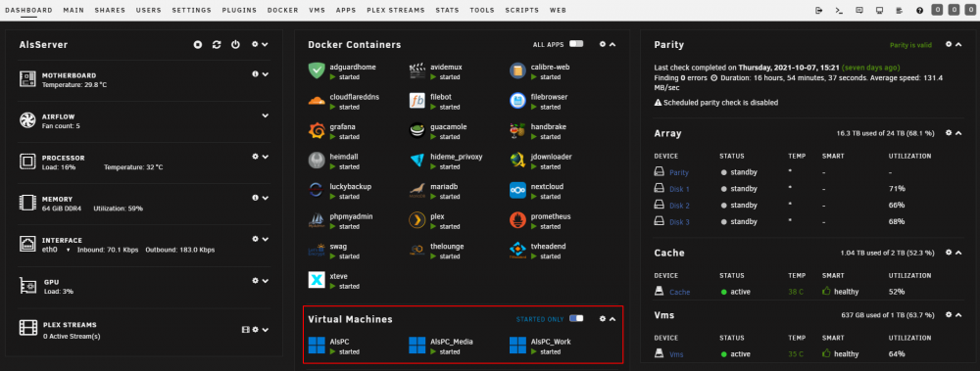980x371 pixels.
Task: Open the Disk 1 device link
Action: click(x=679, y=189)
